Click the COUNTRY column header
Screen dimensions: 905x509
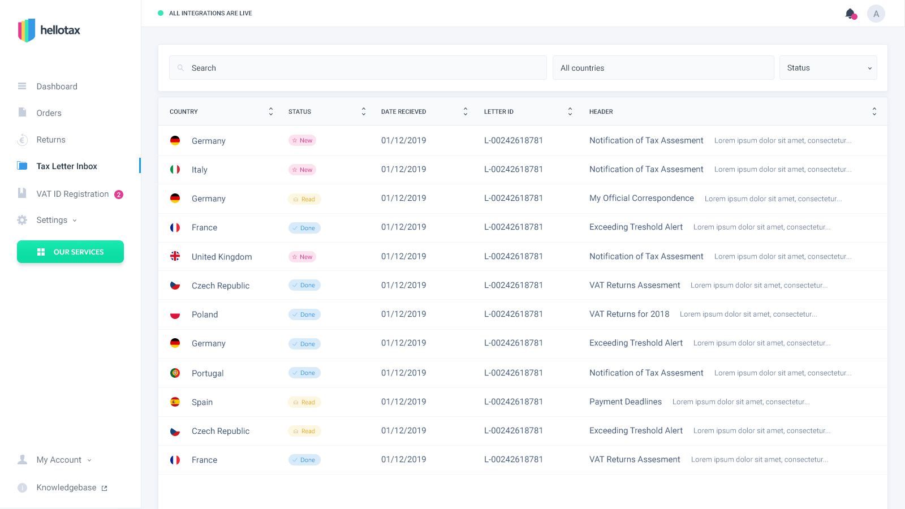tap(184, 111)
